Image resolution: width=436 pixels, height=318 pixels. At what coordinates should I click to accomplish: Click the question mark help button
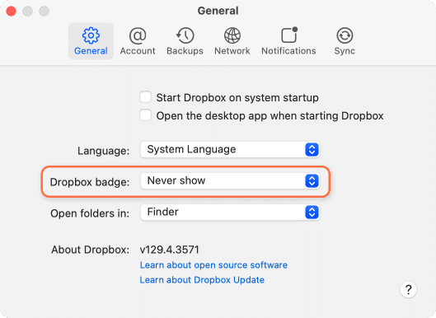pos(408,290)
